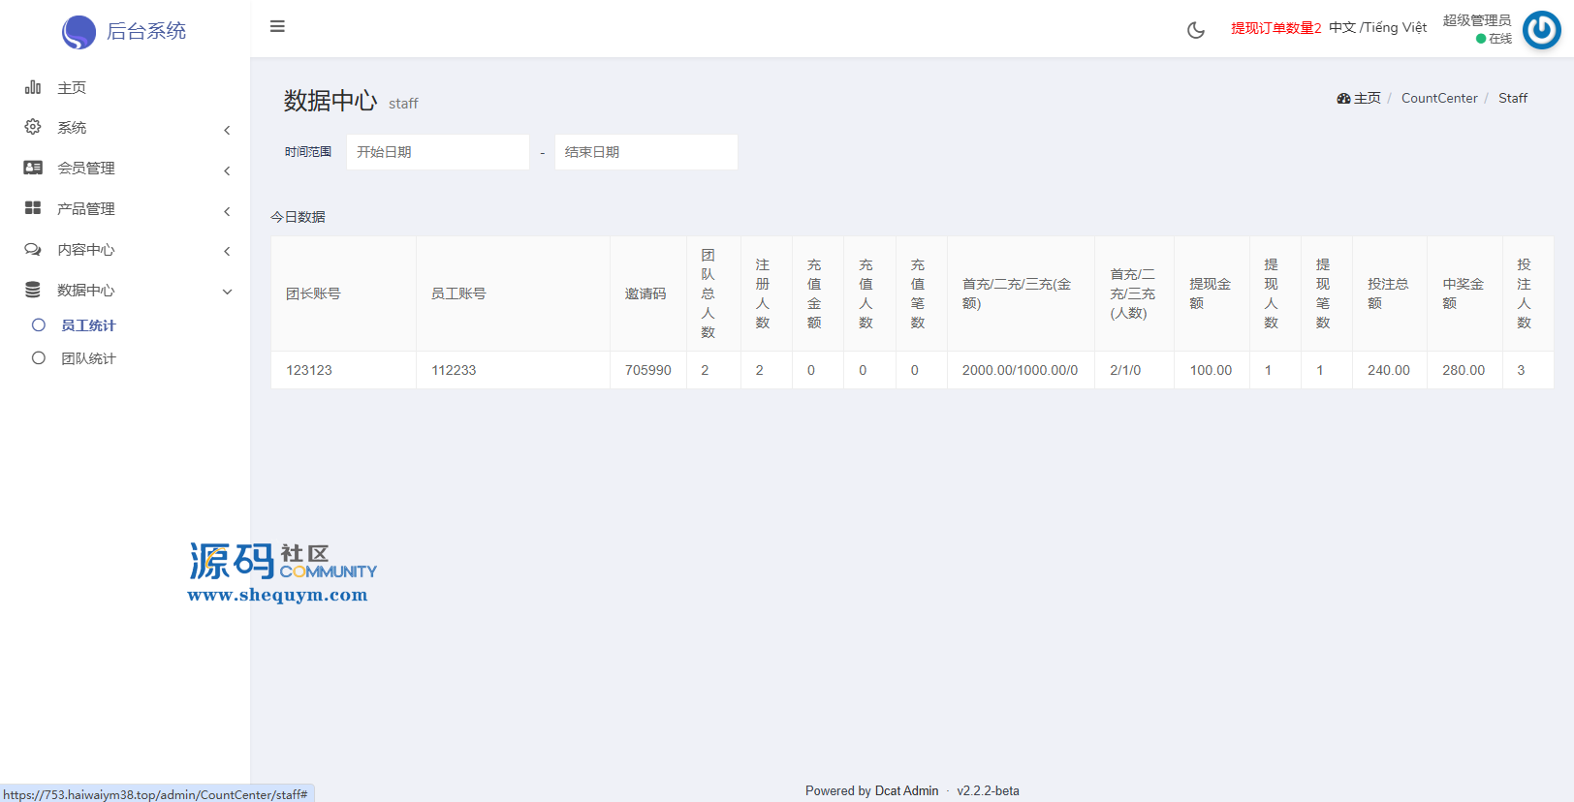This screenshot has height=802, width=1574.
Task: Click the 主页 bar chart icon
Action: point(33,87)
